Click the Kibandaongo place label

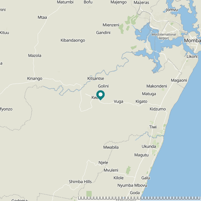[73, 41]
